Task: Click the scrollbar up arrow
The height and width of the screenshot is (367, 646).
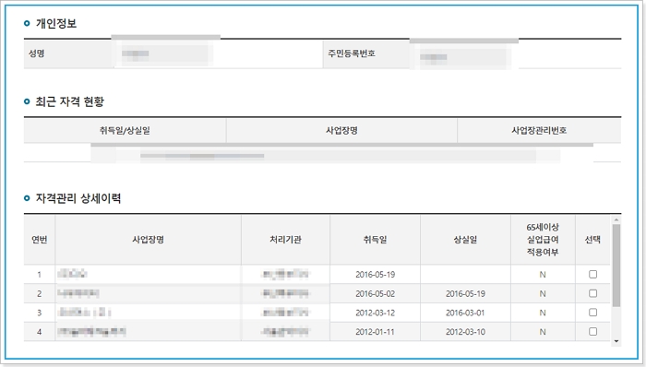Action: [x=616, y=220]
